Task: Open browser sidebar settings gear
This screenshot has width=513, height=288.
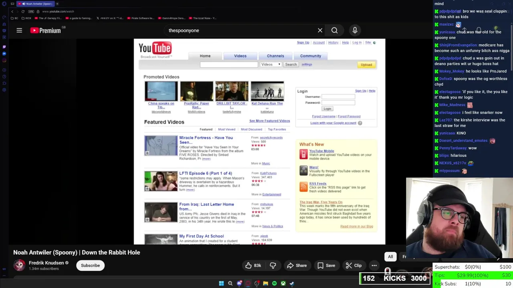Action: (x=4, y=90)
